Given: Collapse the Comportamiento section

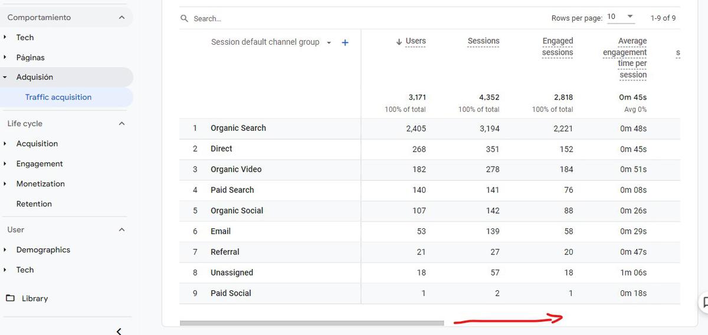Looking at the screenshot, I should (x=122, y=18).
